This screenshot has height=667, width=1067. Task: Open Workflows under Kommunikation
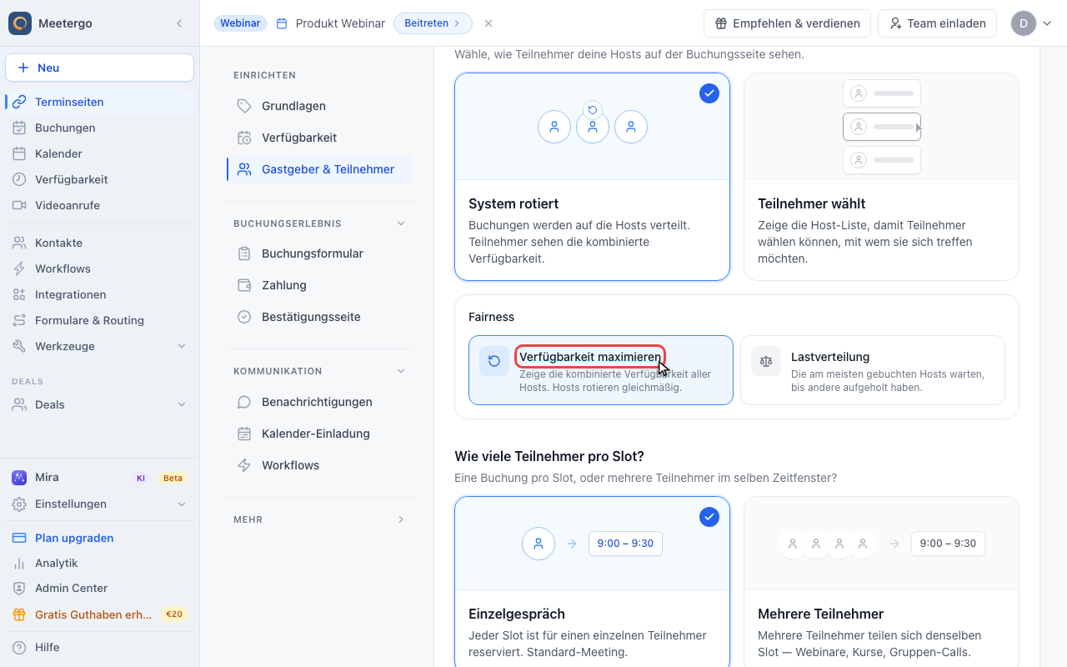click(x=320, y=465)
